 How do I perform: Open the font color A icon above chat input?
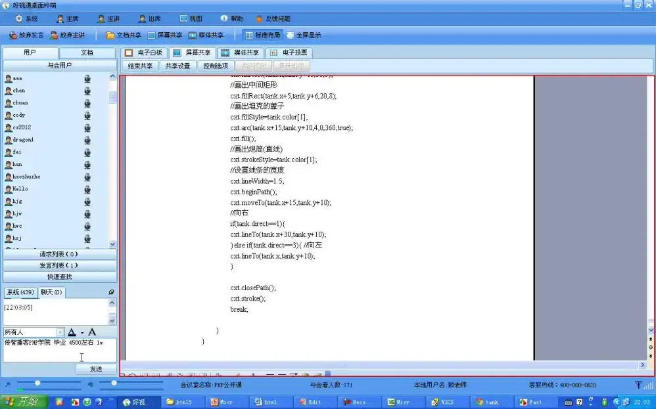click(72, 332)
